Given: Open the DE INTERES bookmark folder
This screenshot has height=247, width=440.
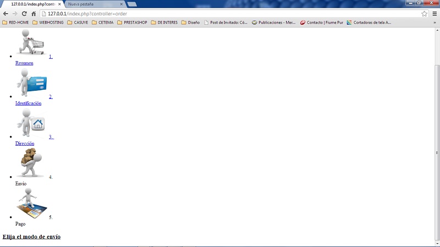Looking at the screenshot, I should pyautogui.click(x=164, y=23).
